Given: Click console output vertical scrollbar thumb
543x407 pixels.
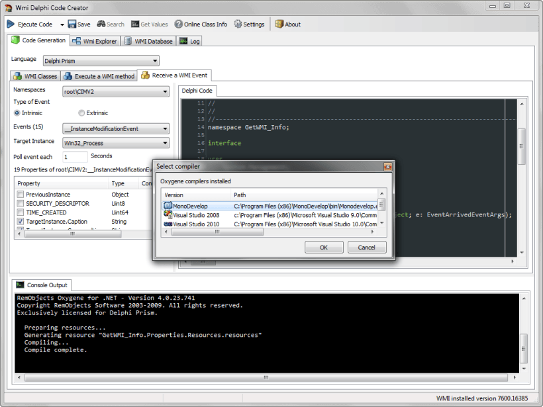Looking at the screenshot, I should tap(524, 349).
